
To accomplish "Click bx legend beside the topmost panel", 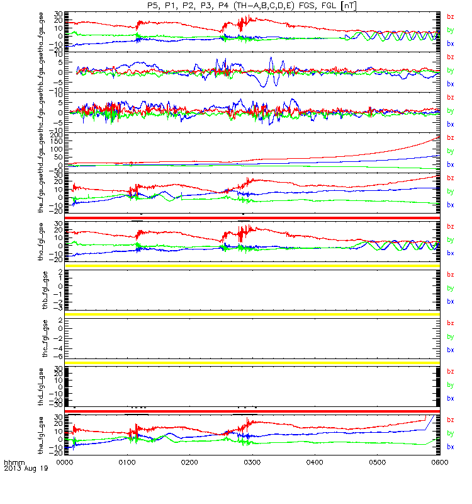I will [x=450, y=43].
